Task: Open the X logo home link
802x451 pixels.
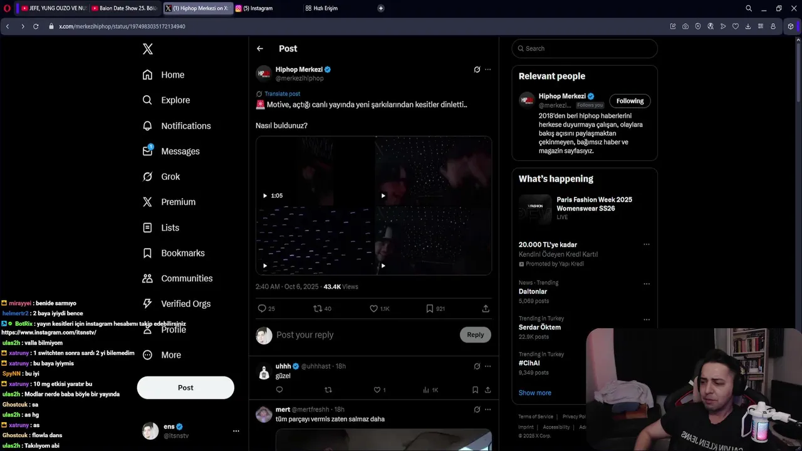Action: pyautogui.click(x=148, y=49)
